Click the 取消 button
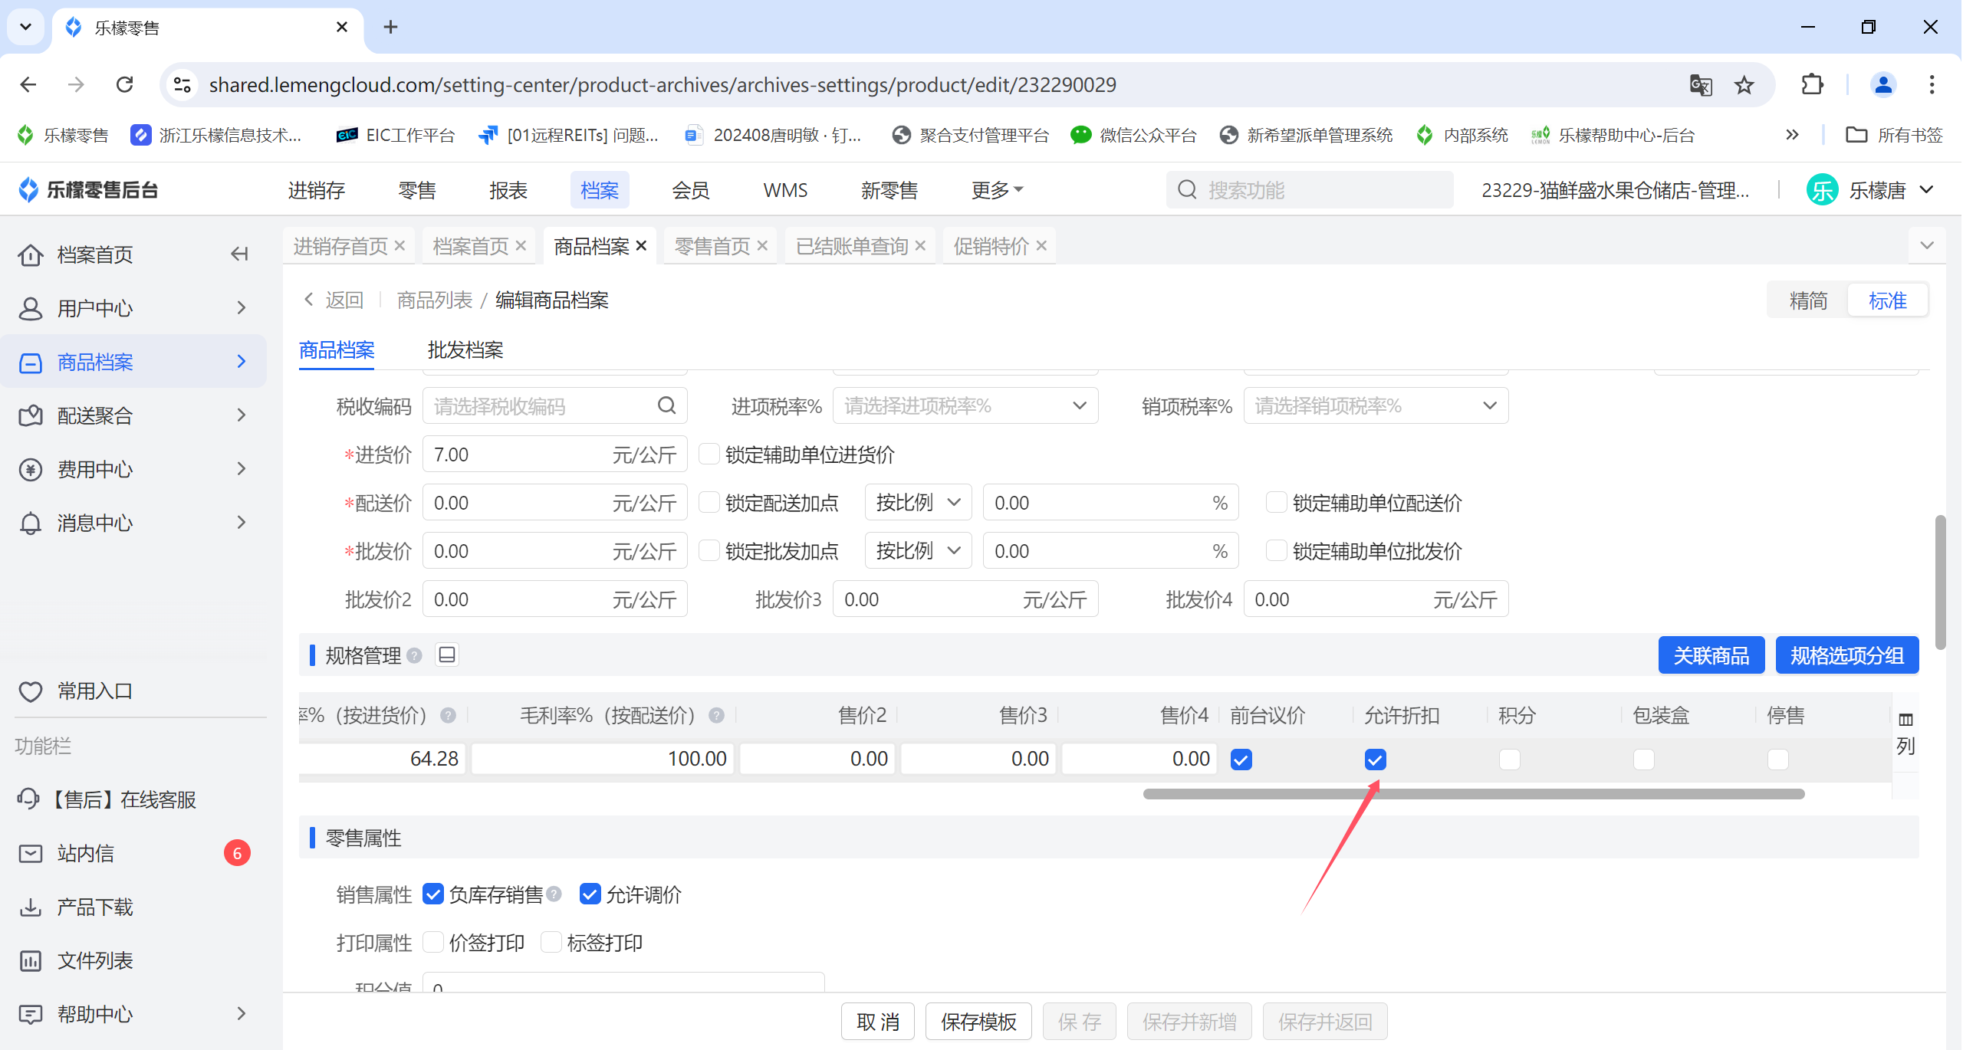The image size is (1963, 1050). point(878,1021)
